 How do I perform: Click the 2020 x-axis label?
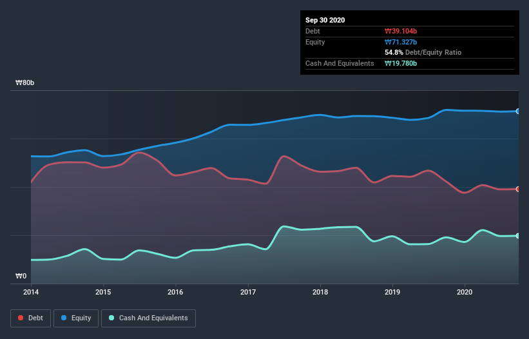[x=465, y=292]
